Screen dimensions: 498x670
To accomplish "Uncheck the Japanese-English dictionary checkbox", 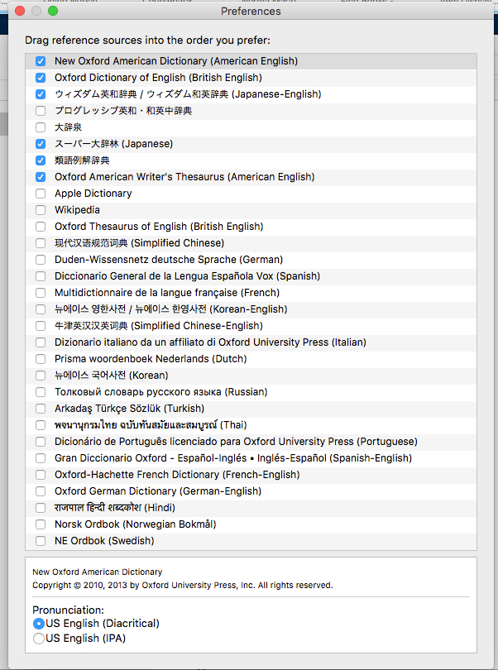I will click(41, 94).
